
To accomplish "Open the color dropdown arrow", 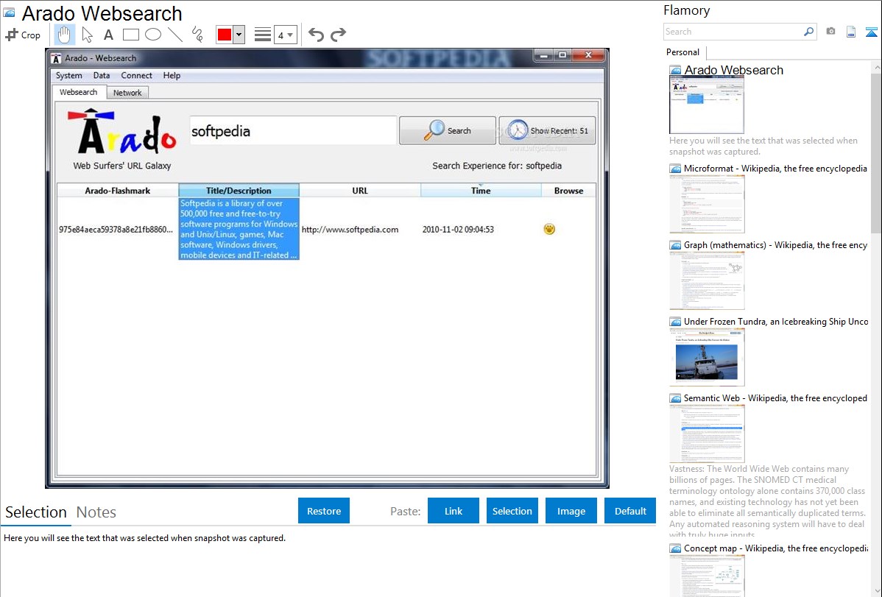I will [x=239, y=35].
